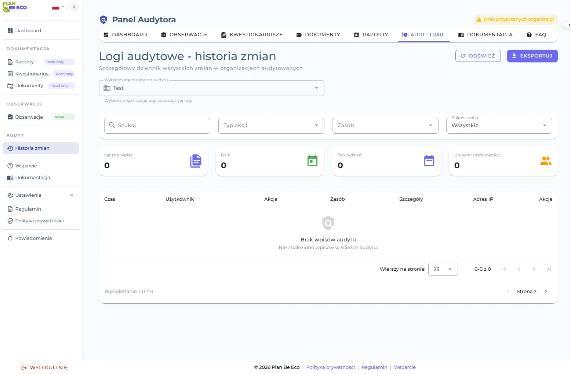Switch to the OBSERWACJE tab
This screenshot has width=571, height=374.
click(184, 34)
